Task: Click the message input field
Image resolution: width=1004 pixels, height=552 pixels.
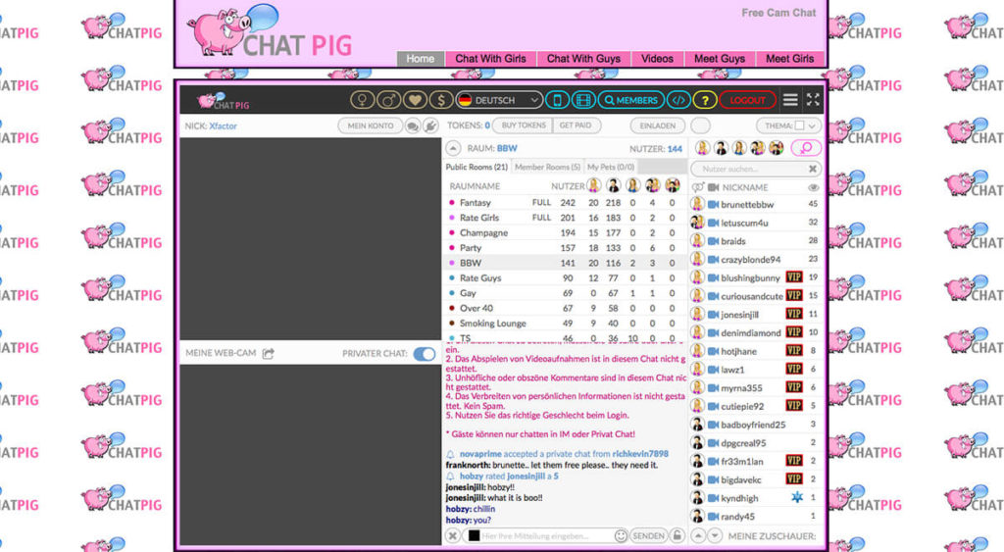Action: point(547,535)
